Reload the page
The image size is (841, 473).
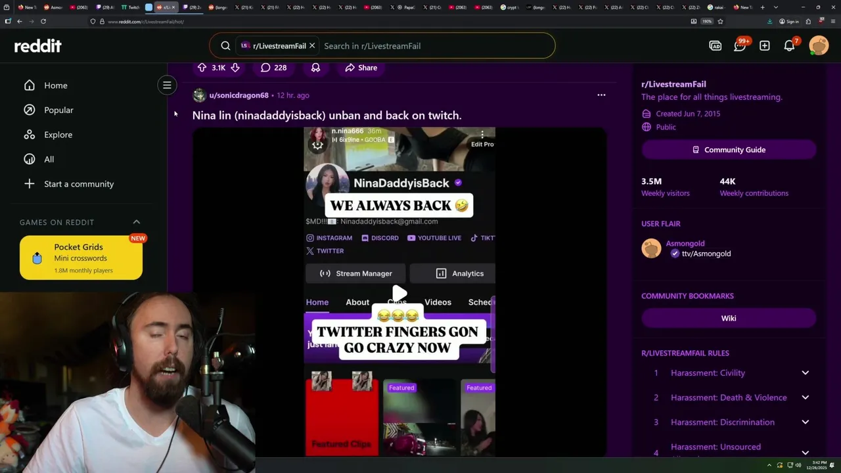tap(43, 21)
